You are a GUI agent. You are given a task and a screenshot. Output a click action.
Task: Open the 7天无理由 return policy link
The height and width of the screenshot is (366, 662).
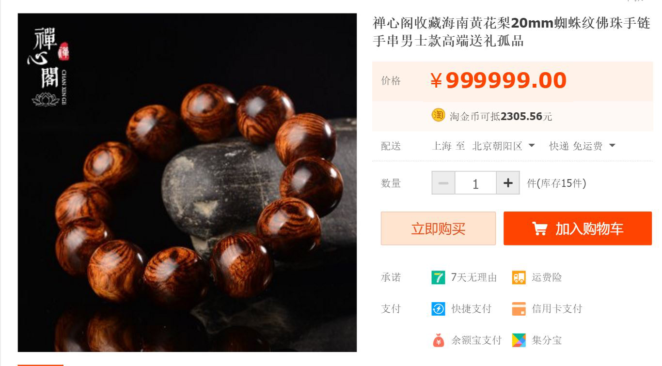tap(474, 277)
